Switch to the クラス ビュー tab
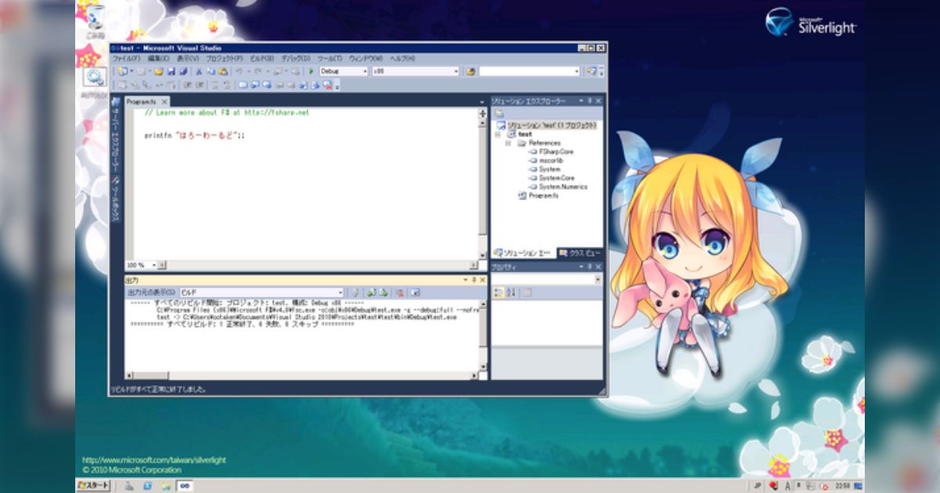The image size is (940, 493). coord(580,253)
